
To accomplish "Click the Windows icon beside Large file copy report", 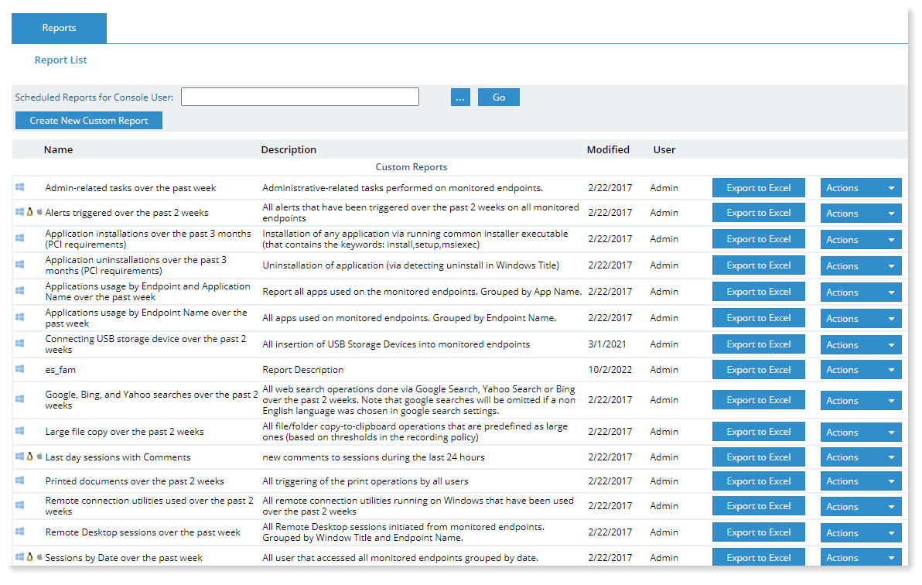I will coord(19,431).
